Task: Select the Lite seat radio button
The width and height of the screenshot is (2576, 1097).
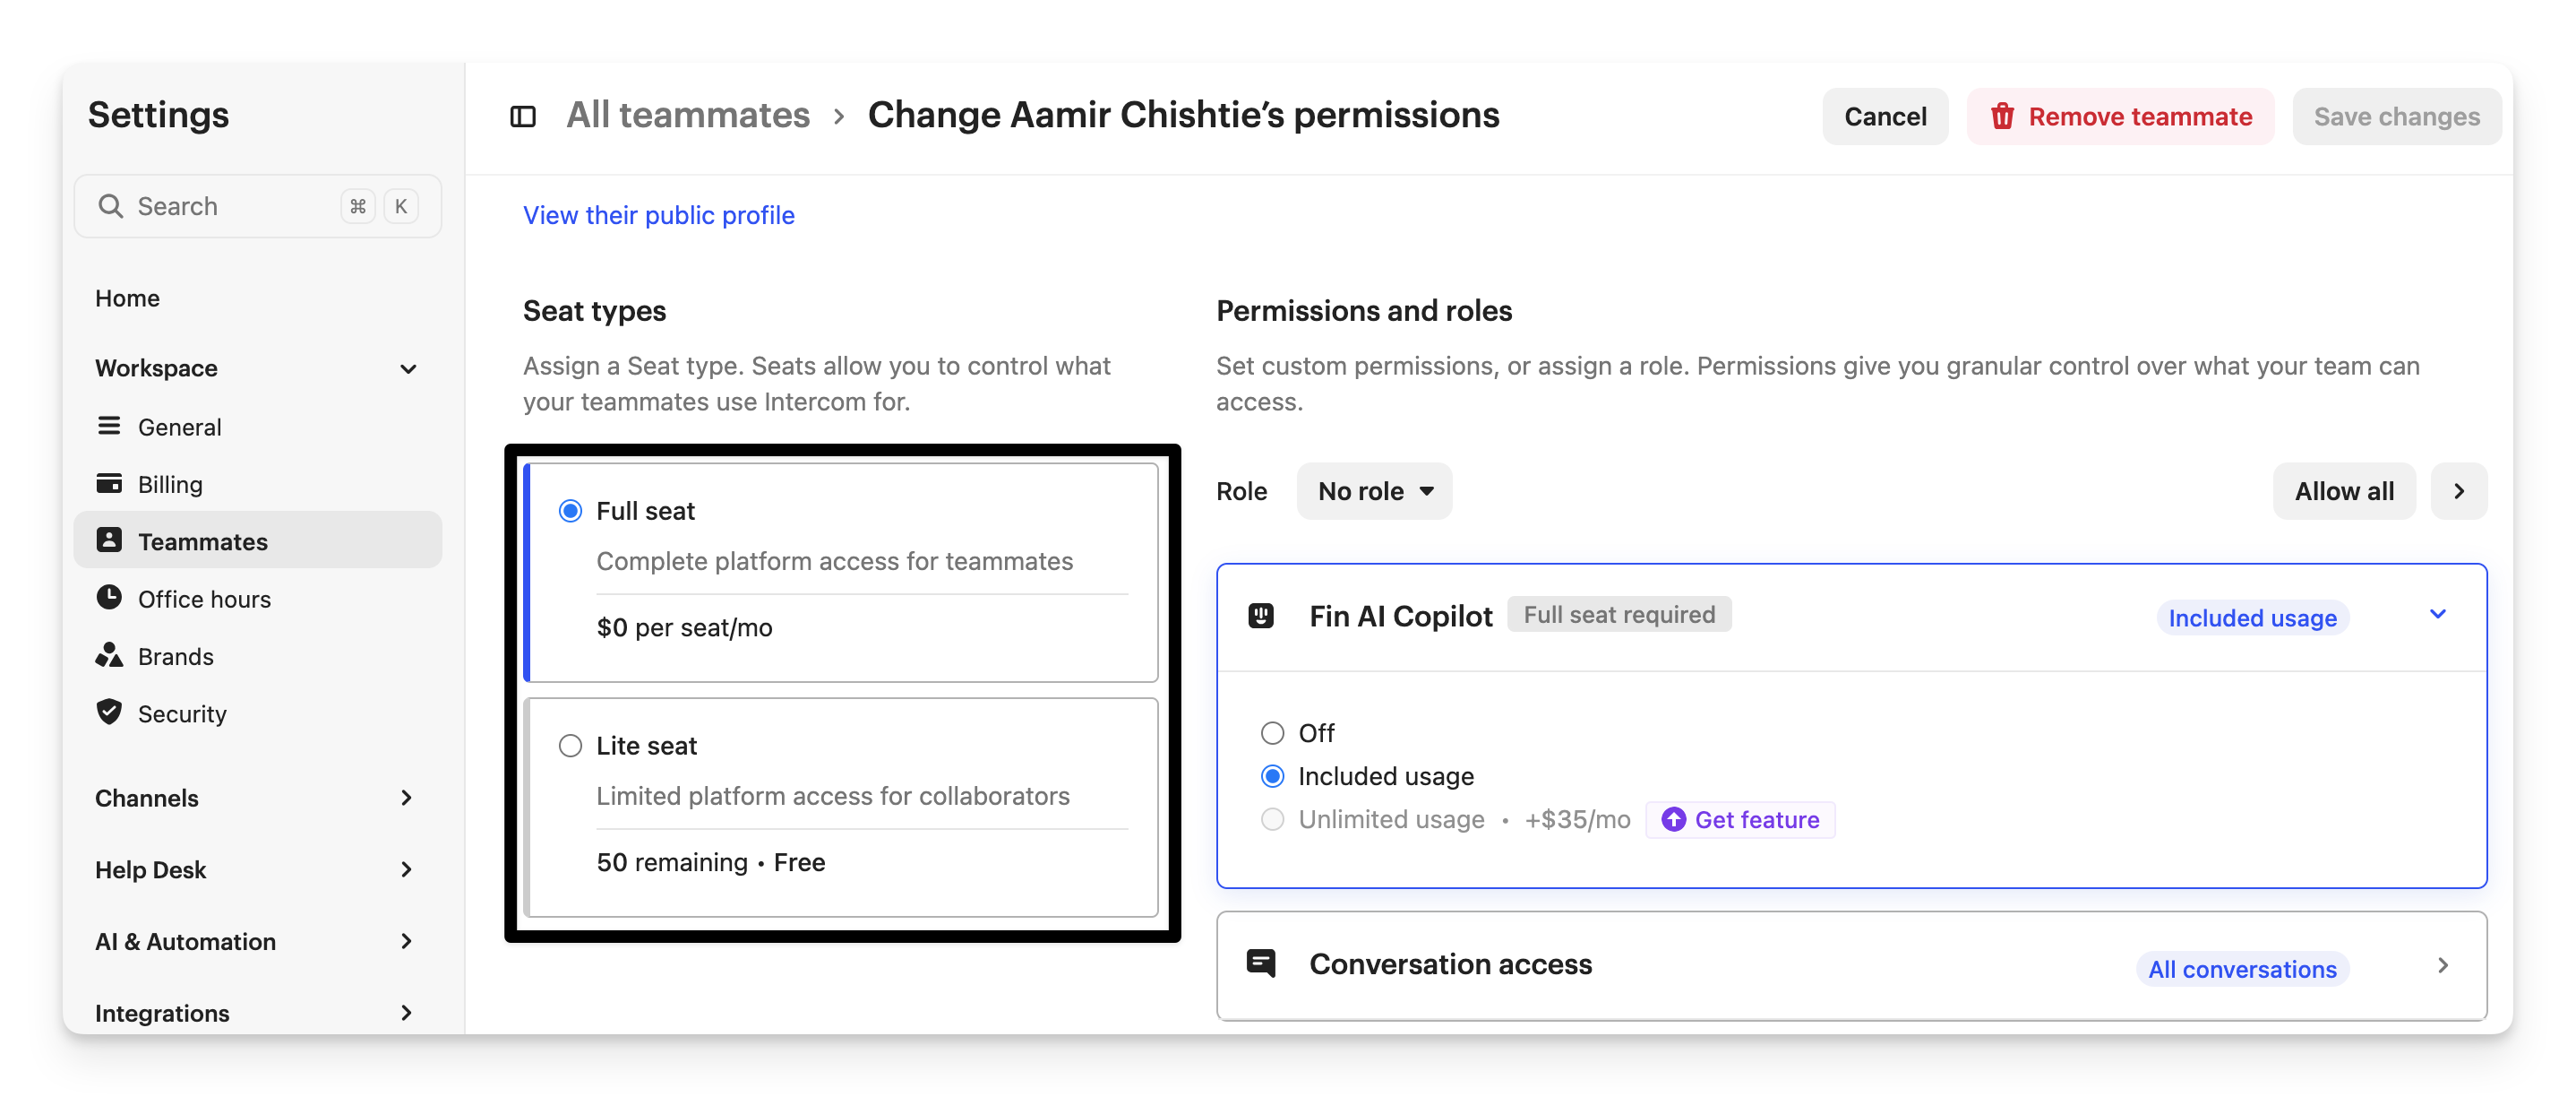Action: point(570,746)
